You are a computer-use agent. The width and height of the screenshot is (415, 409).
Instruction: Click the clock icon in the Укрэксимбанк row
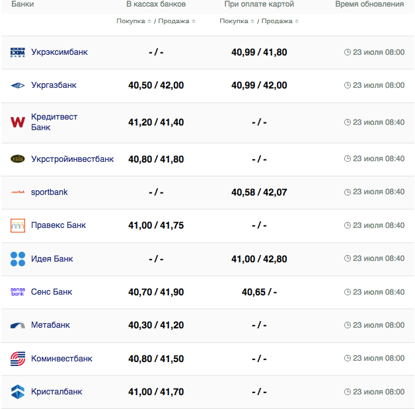tap(348, 52)
